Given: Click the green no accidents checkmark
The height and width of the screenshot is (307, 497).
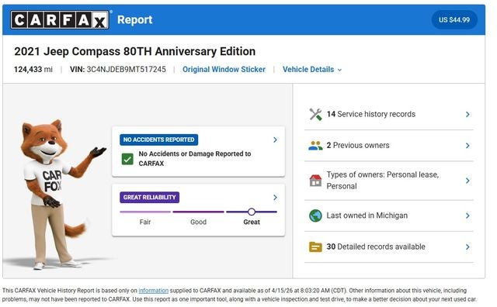Looking at the screenshot, I should click(x=127, y=159).
